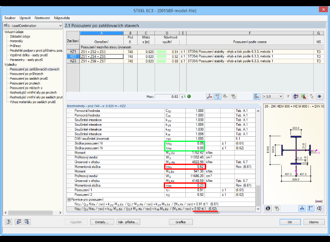Image resolution: width=330 pixels, height=242 pixels.
Task: Export table to Excel icon
Action: pyautogui.click(x=304, y=97)
